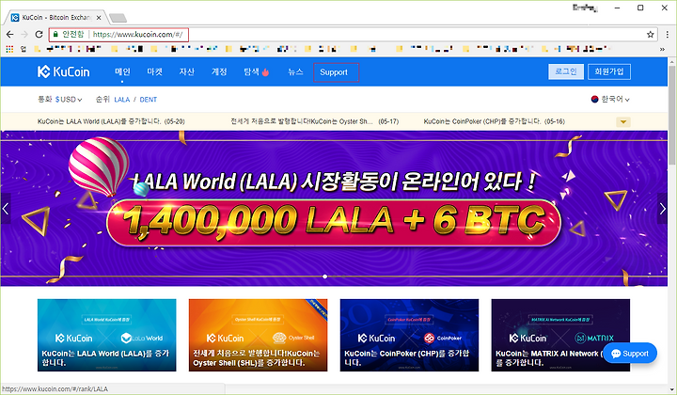Image resolution: width=677 pixels, height=395 pixels.
Task: Show next banner with right arrow
Action: pyautogui.click(x=662, y=209)
